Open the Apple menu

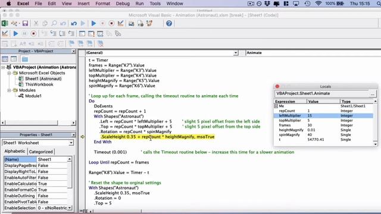coord(8,4)
